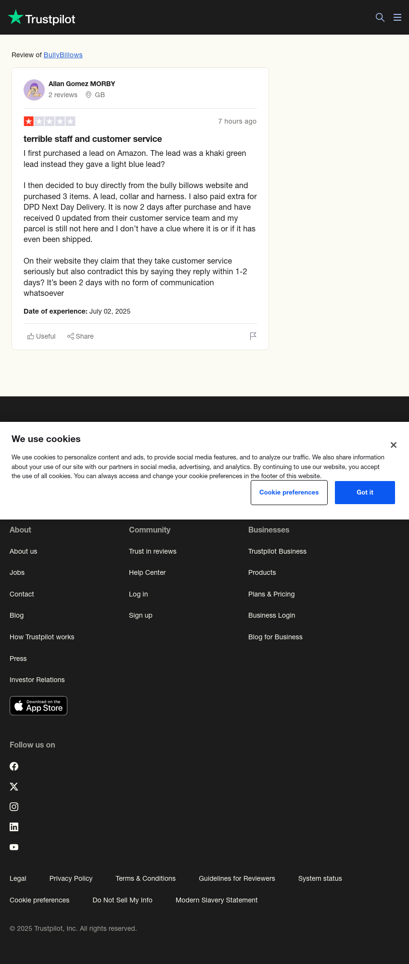Open About us footer link

(x=23, y=551)
